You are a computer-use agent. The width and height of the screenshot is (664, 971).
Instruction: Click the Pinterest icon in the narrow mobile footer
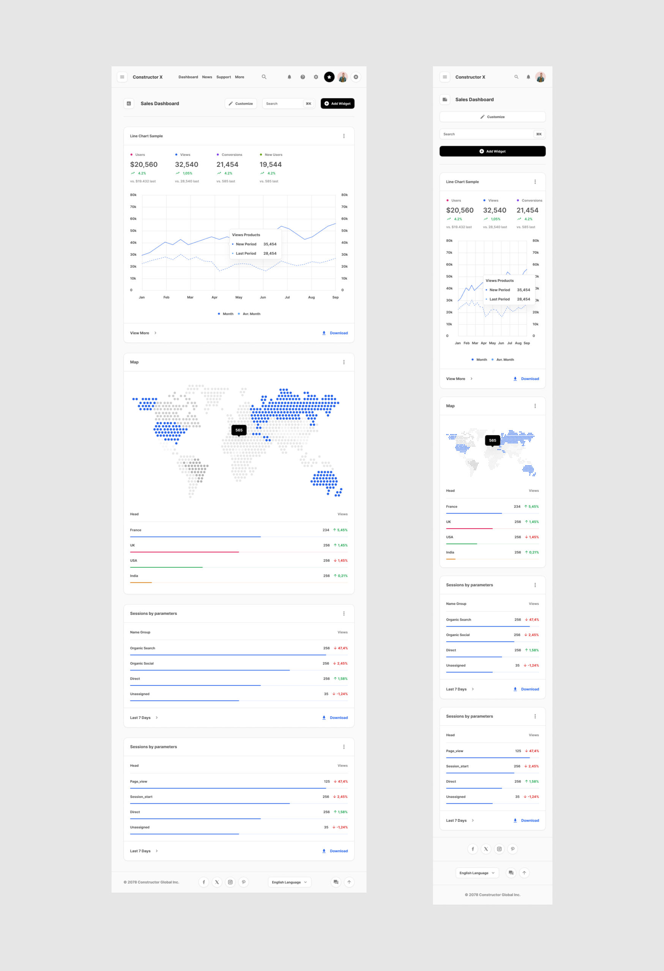tap(513, 848)
